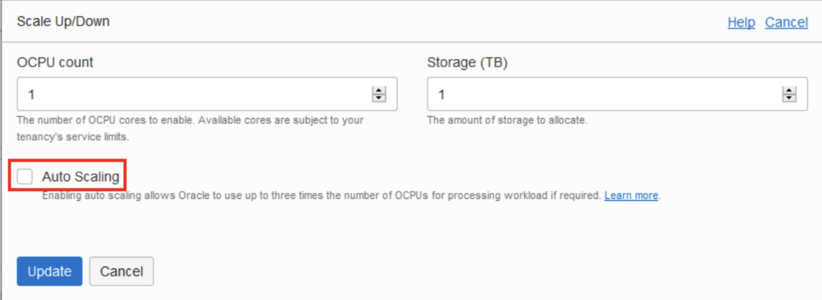Viewport: 822px width, 300px height.
Task: Click the storage allocation hint text
Action: [507, 121]
